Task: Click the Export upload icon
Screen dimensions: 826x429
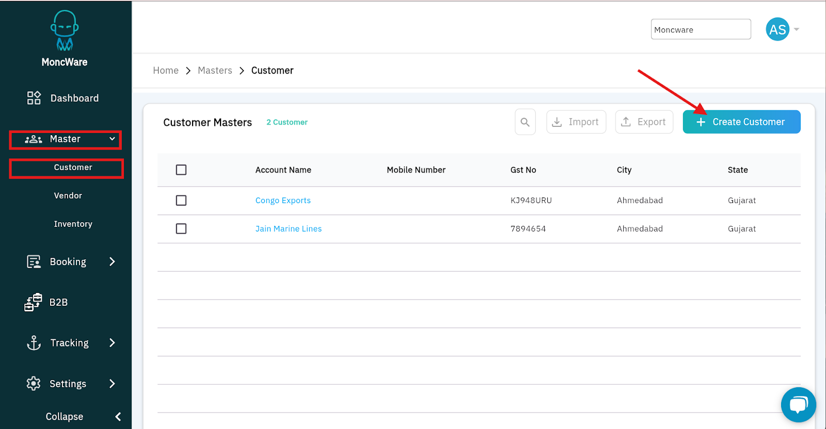Action: pos(626,122)
